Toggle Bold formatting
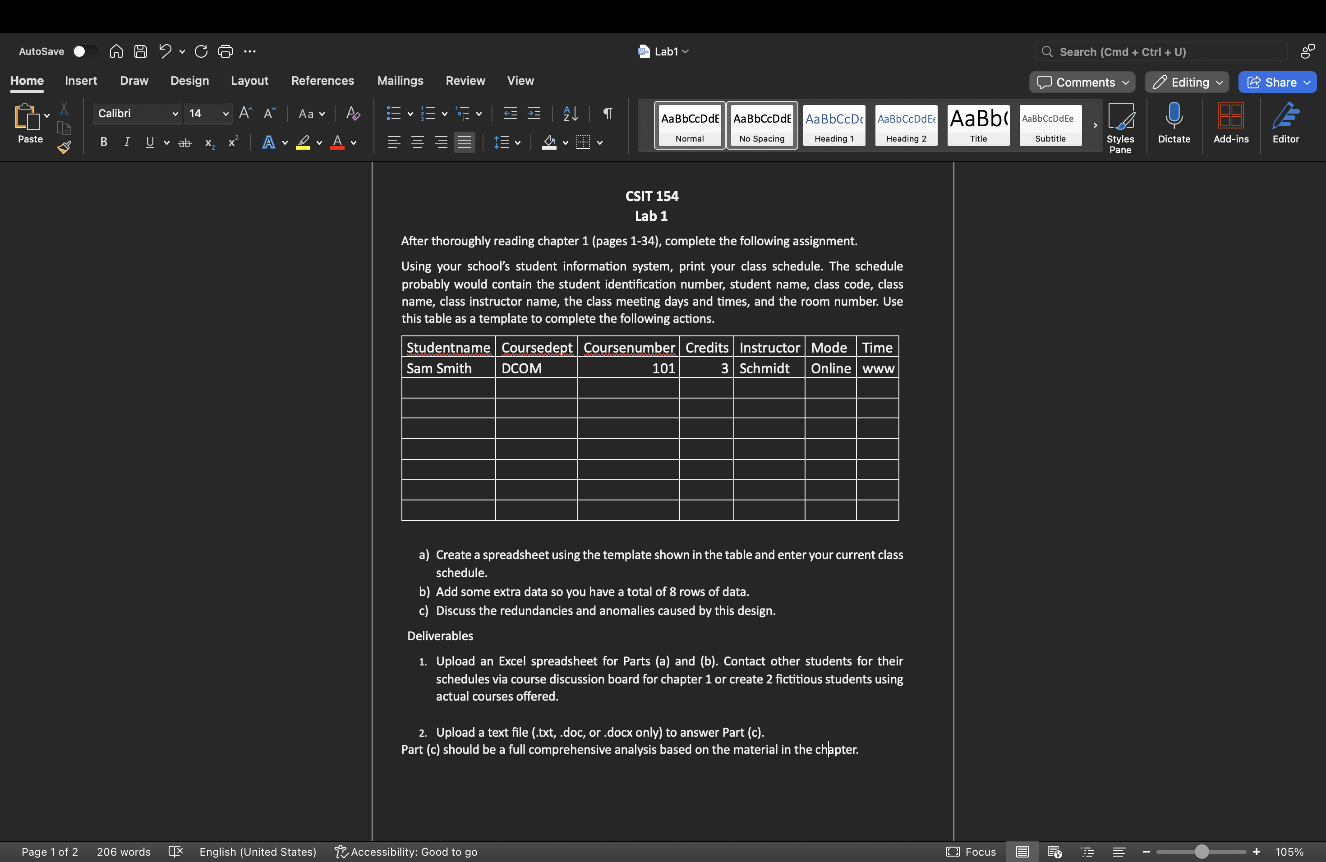This screenshot has height=862, width=1326. (103, 142)
